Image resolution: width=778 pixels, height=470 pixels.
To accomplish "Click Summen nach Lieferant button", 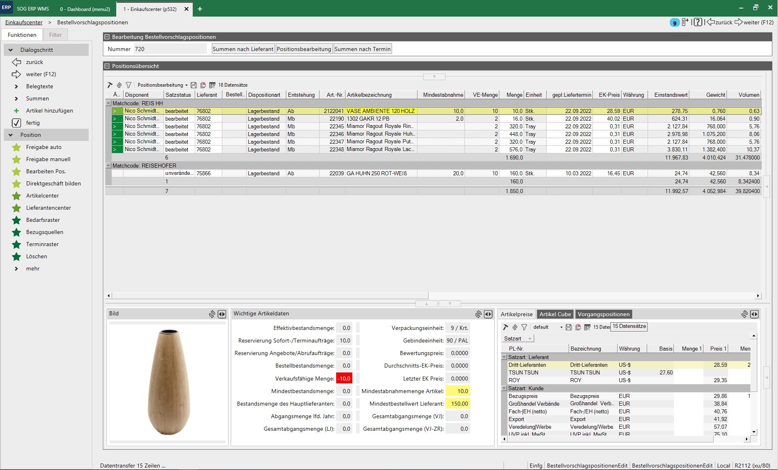I will [243, 49].
